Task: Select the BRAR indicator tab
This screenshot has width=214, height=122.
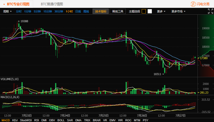Action: 97,120
